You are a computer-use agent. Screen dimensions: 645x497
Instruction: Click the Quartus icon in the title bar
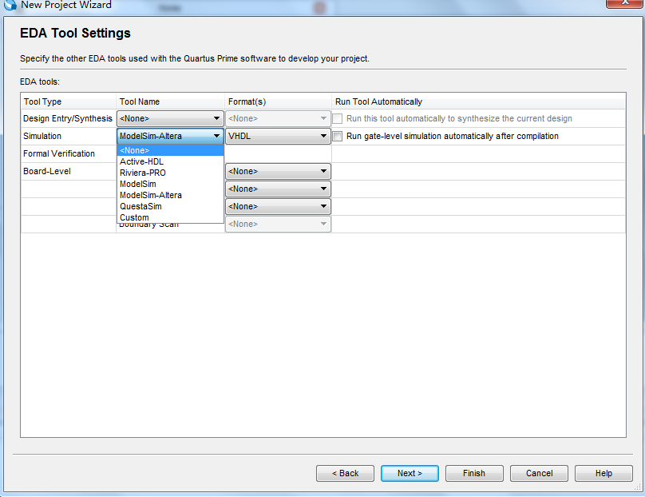pos(9,5)
